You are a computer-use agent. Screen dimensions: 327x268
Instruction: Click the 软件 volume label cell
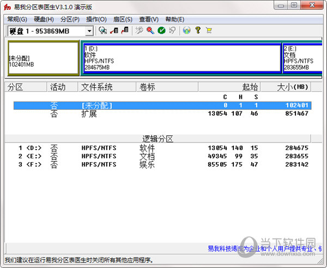pyautogui.click(x=147, y=148)
